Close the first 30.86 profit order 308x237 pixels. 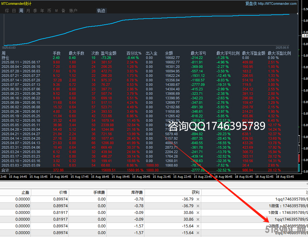coord(198,213)
